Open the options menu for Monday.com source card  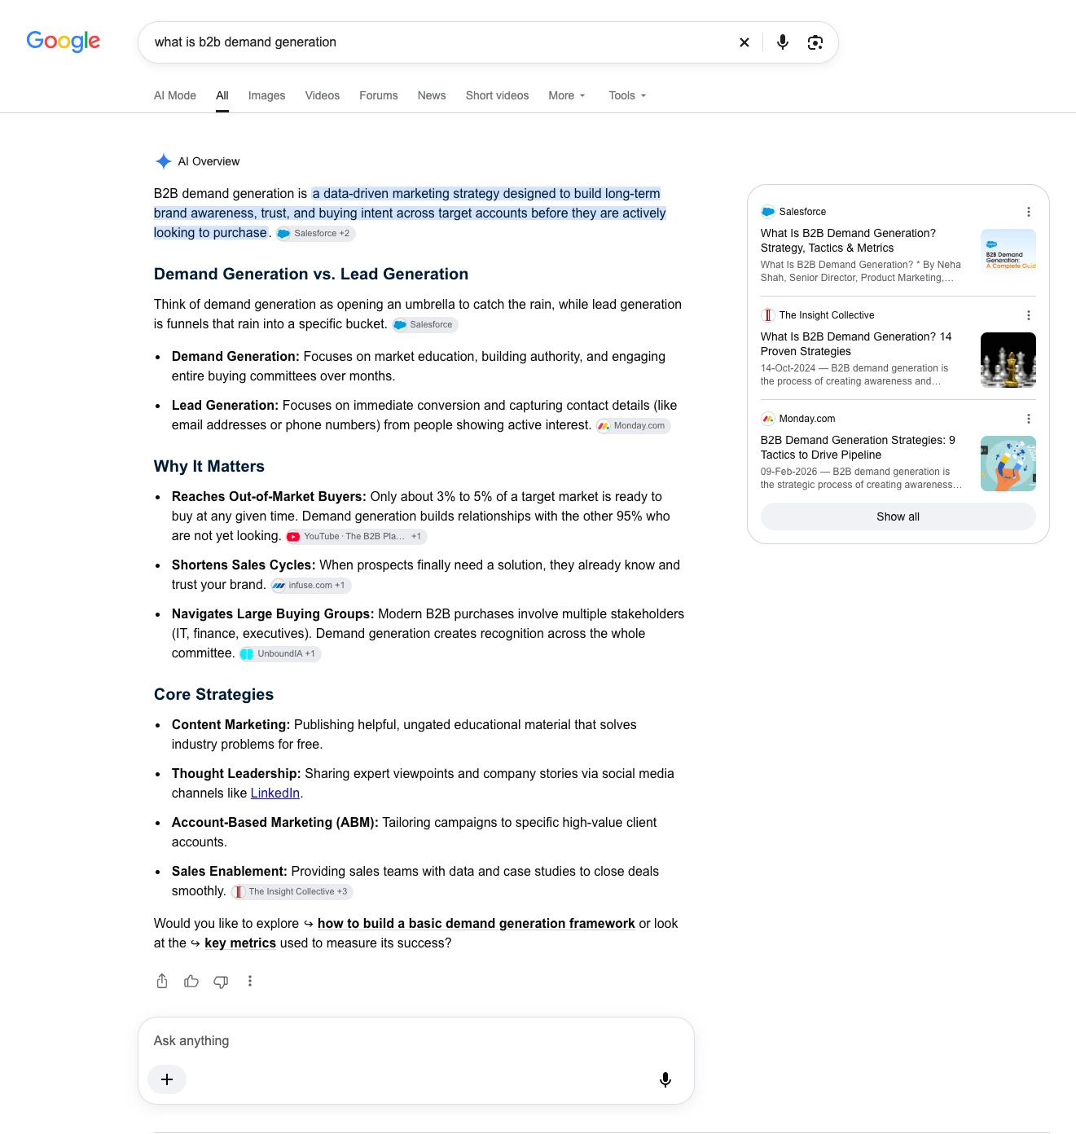(1029, 419)
